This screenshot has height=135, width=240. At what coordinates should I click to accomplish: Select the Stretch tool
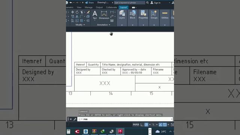pyautogui.click(x=72, y=21)
